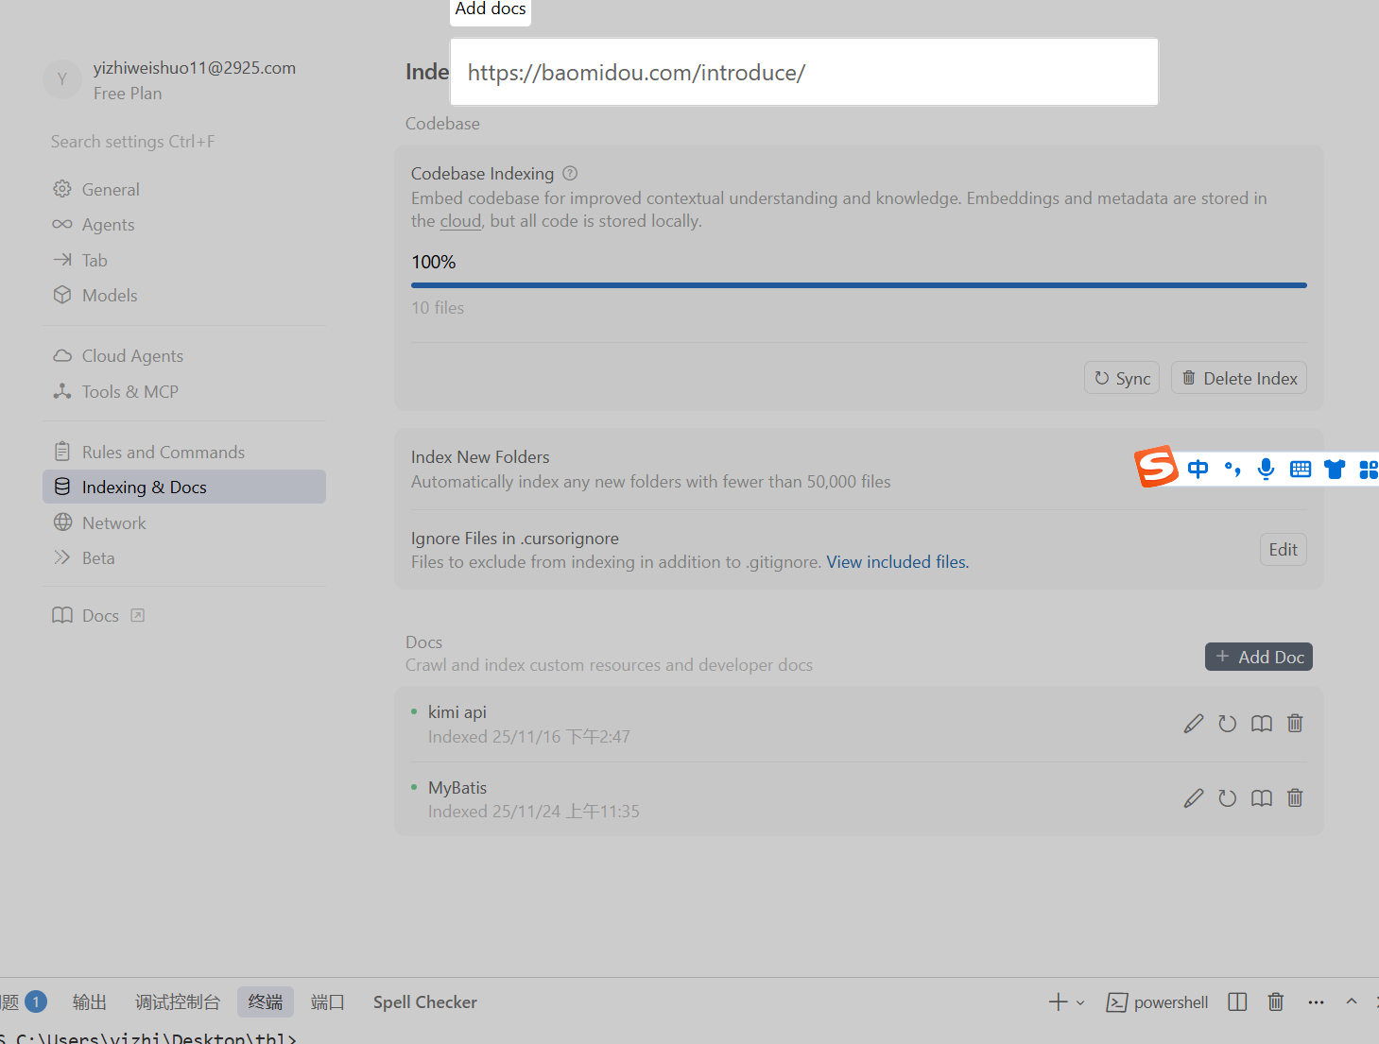
Task: Re-index the kimi api doc
Action: [1228, 724]
